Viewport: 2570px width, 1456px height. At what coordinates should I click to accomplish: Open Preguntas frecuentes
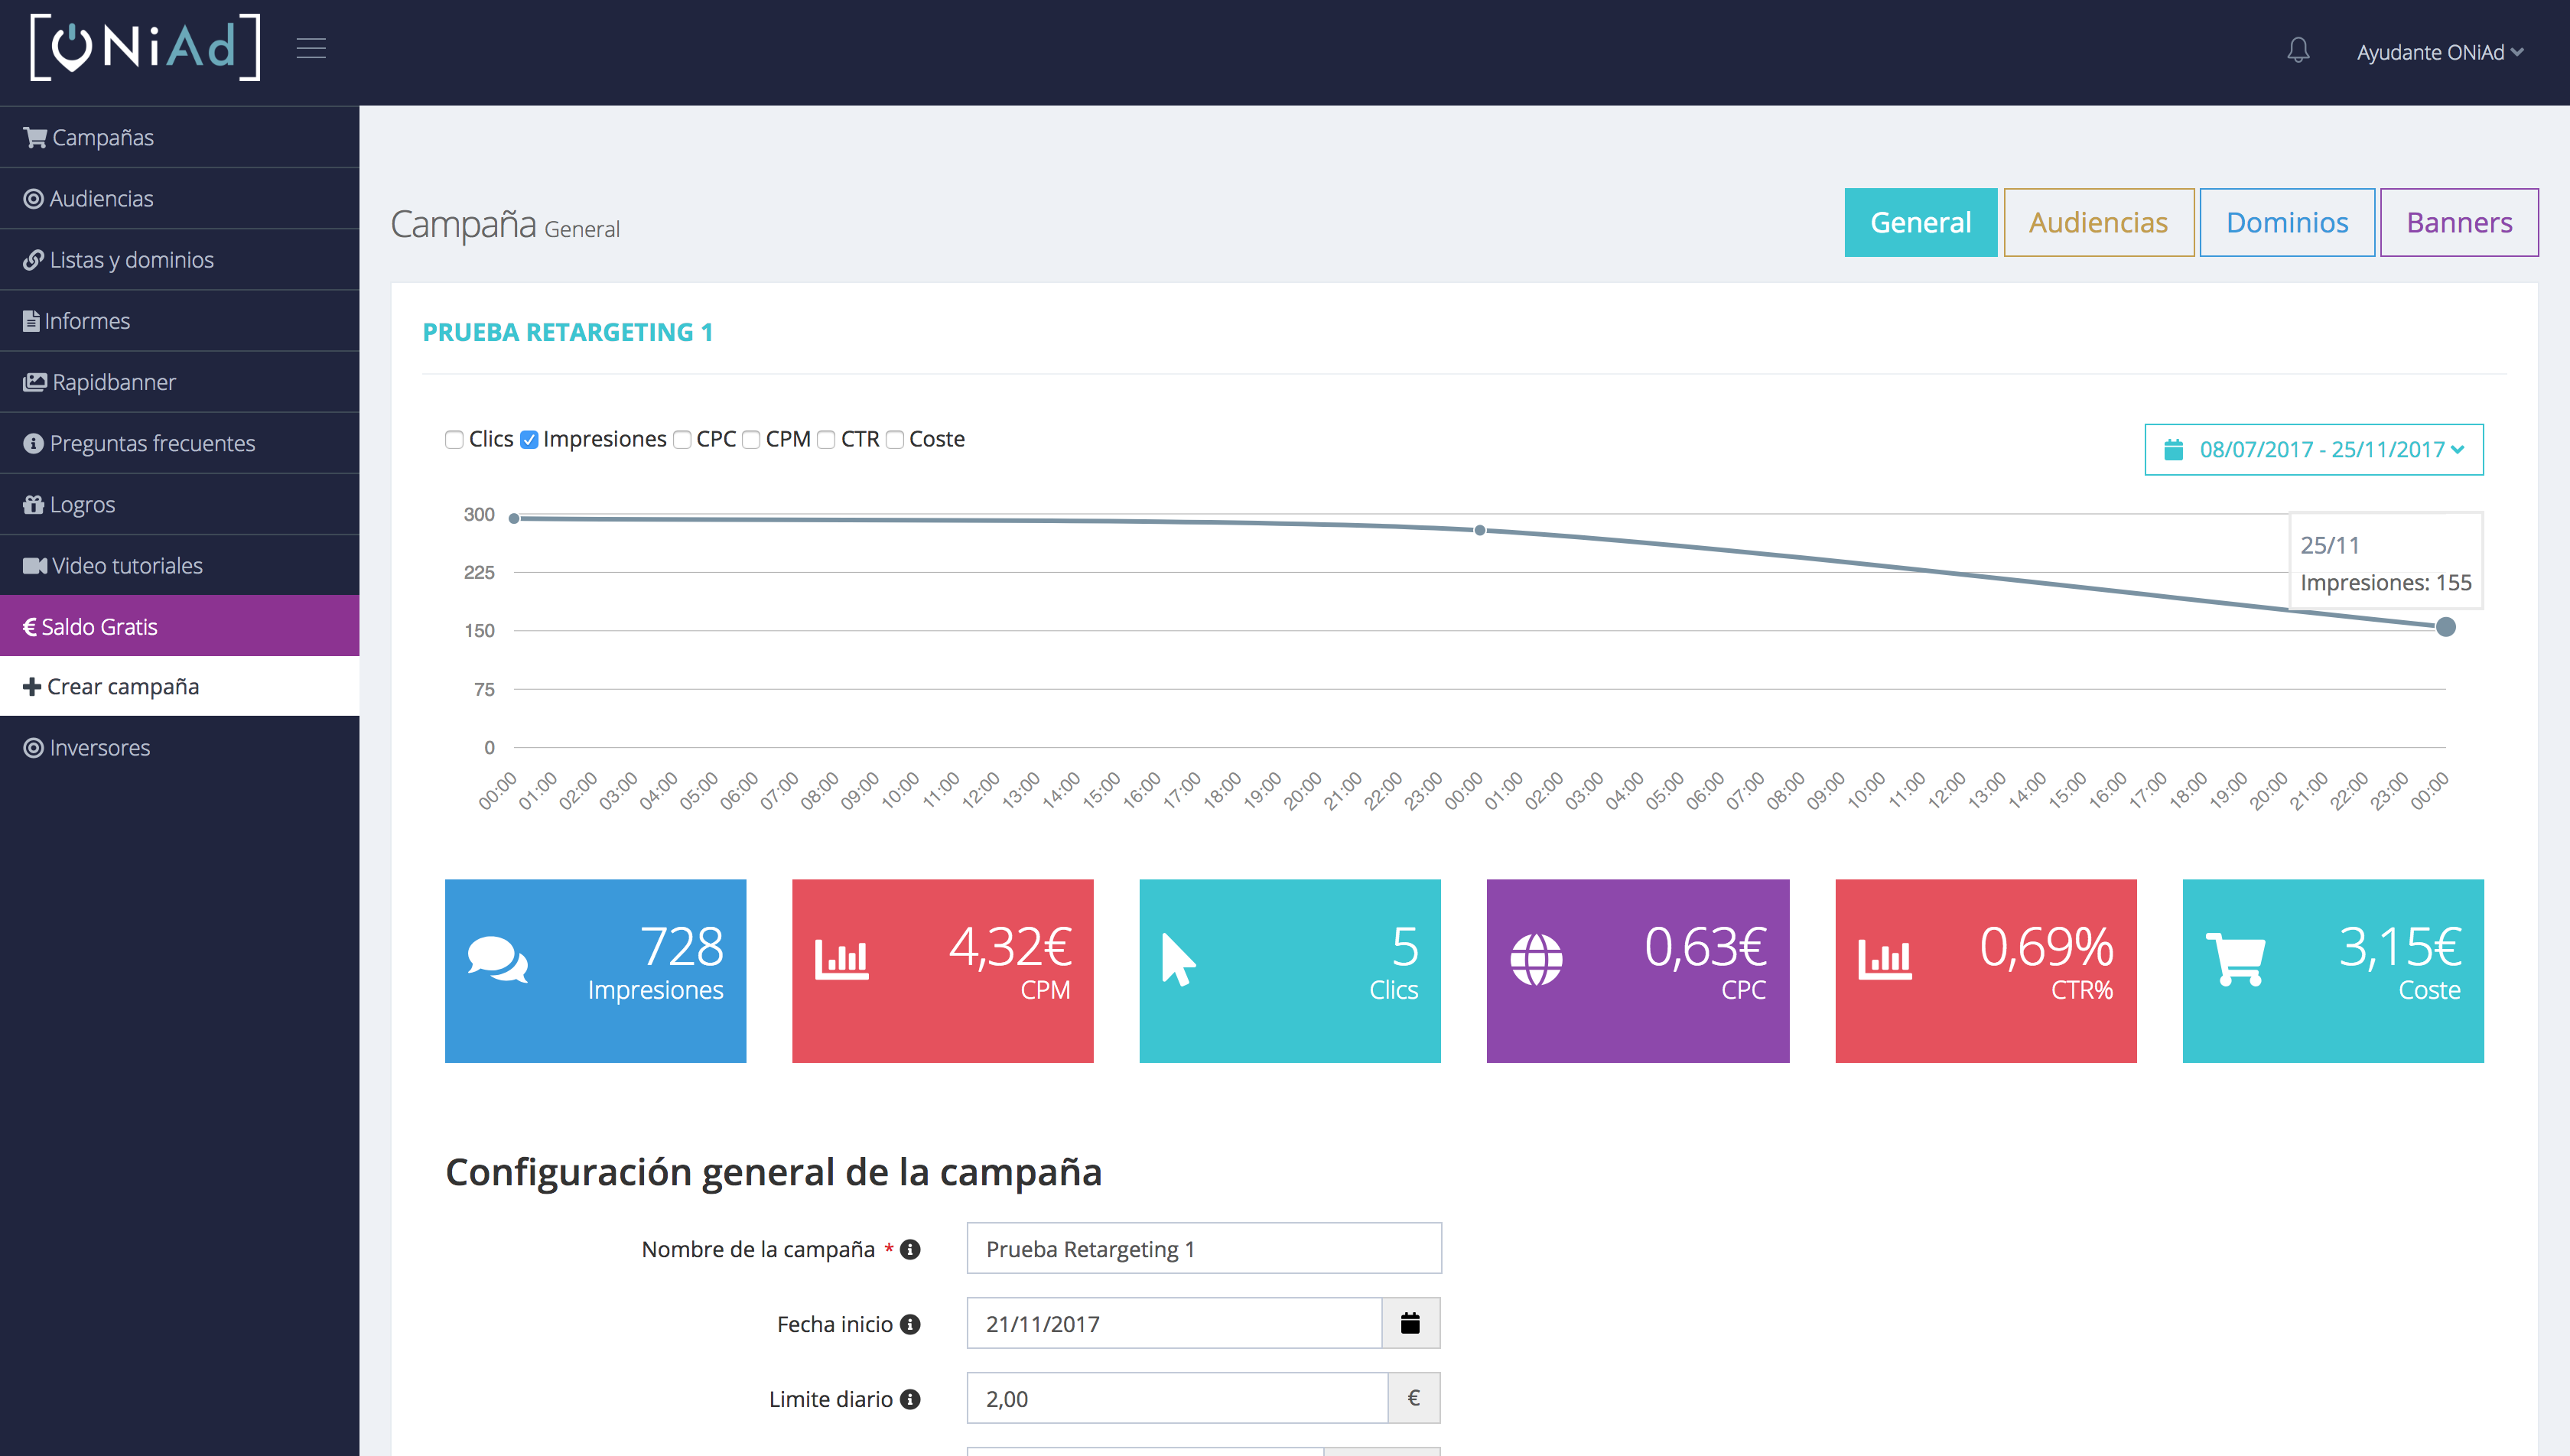180,442
